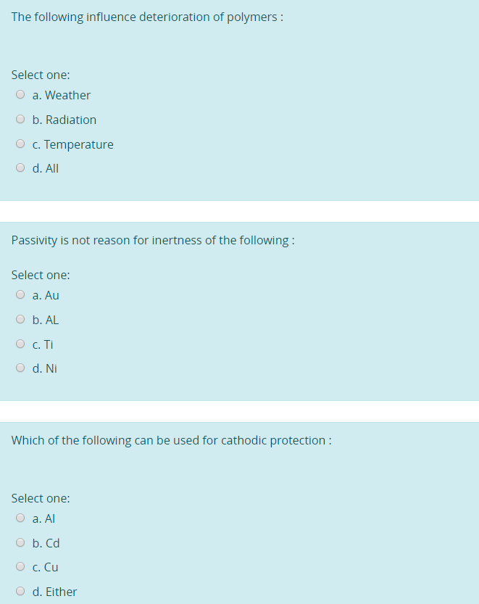Select Al for cathodic protection
The image size is (479, 604).
coord(20,518)
